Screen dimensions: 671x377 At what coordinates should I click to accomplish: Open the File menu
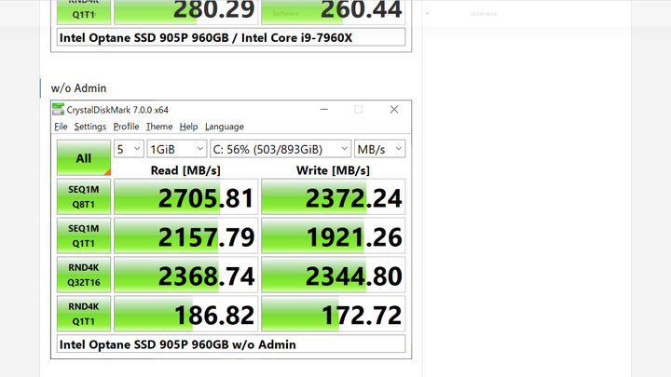click(x=61, y=127)
